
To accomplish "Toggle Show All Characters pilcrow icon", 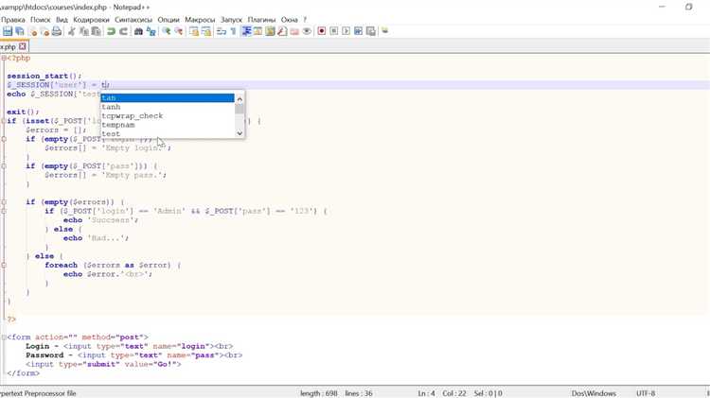I will (233, 31).
